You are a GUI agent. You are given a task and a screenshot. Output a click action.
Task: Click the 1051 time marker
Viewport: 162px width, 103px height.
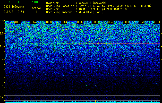18,22
